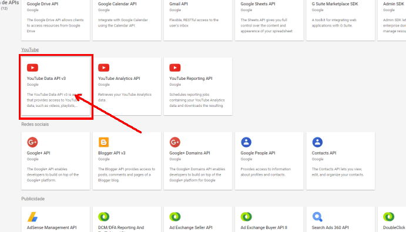
Task: Click 'Flexible, RESTful access' Gmail description
Action: pos(194,22)
